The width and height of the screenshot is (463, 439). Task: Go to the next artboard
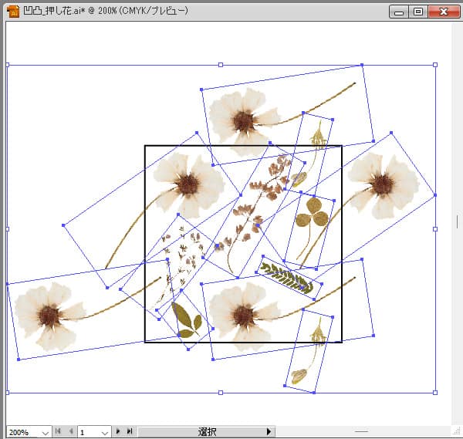(x=118, y=432)
